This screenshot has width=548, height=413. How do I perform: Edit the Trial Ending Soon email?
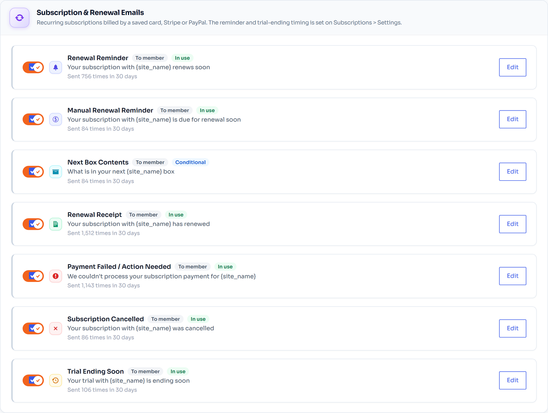512,380
